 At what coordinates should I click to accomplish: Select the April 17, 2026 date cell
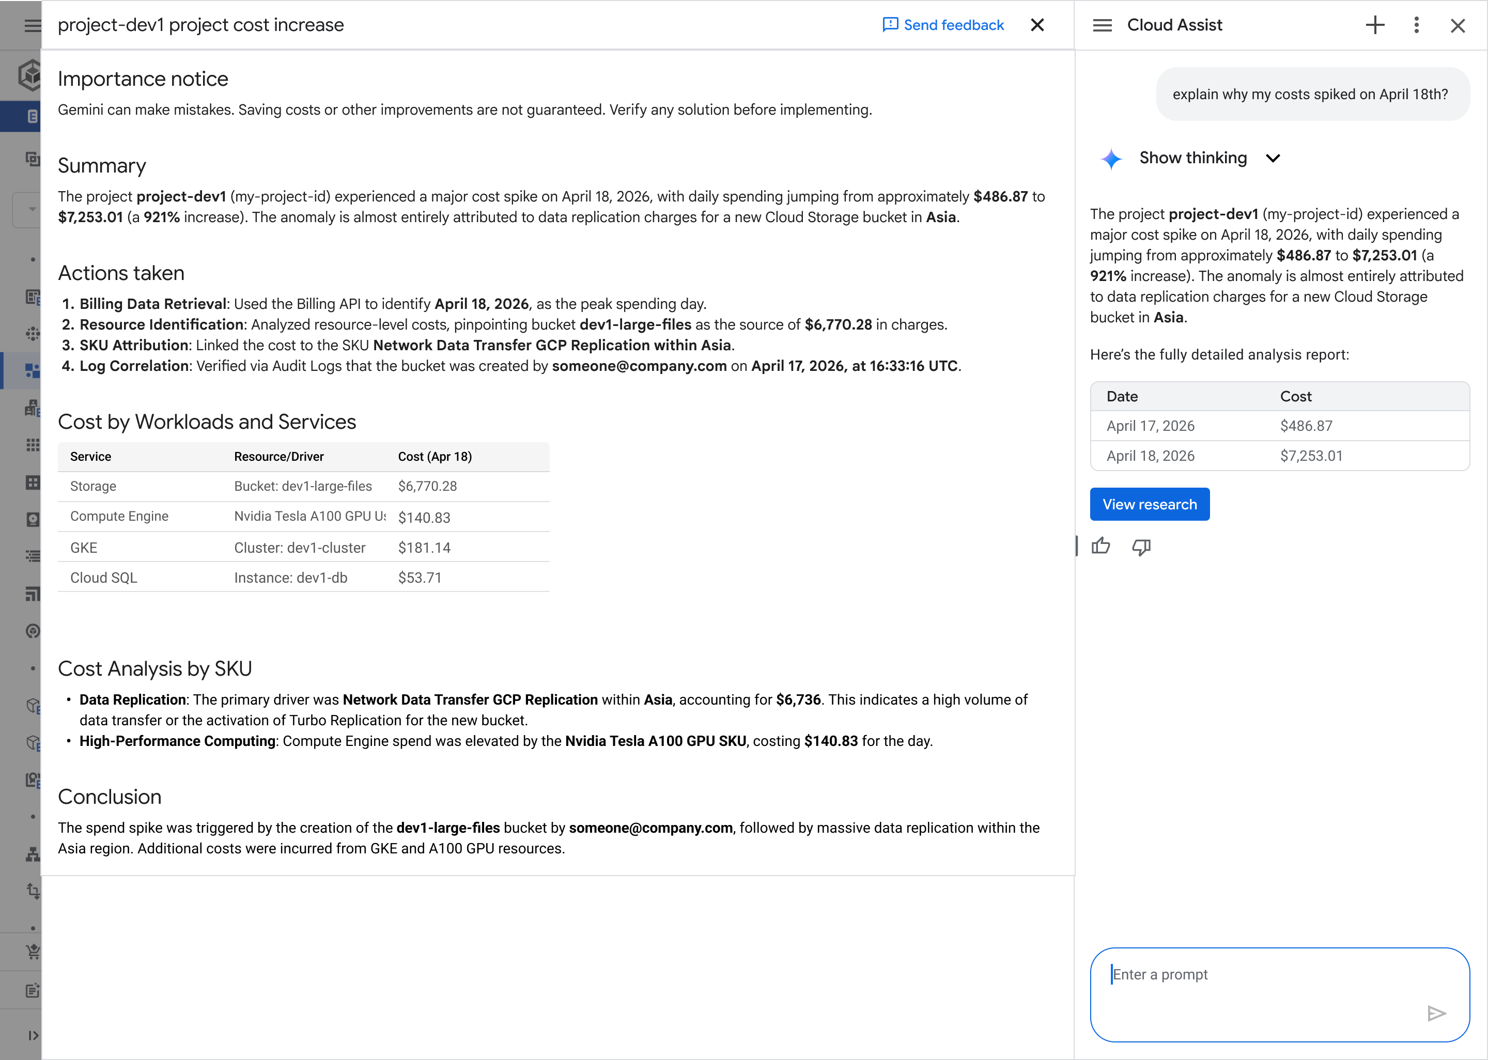click(1151, 426)
